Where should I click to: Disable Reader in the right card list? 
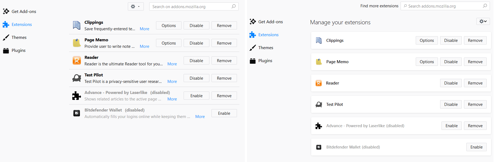click(x=451, y=83)
